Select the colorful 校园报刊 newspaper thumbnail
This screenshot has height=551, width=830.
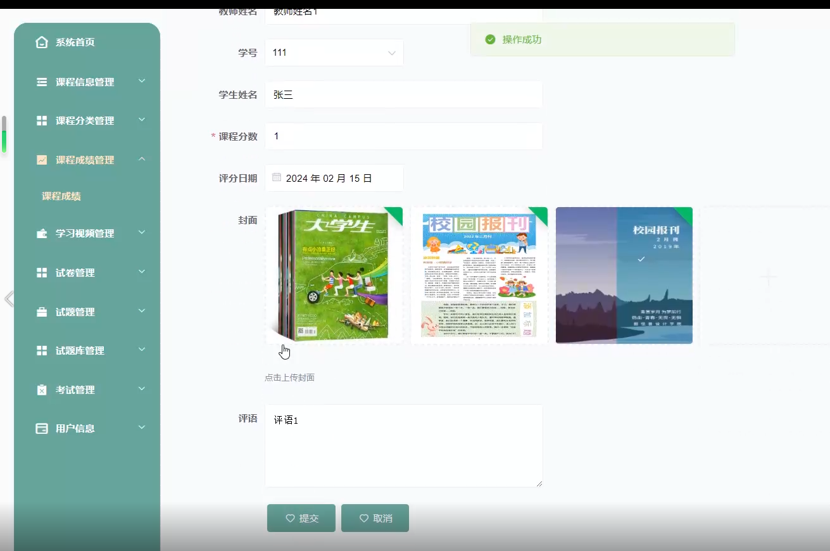tap(479, 275)
